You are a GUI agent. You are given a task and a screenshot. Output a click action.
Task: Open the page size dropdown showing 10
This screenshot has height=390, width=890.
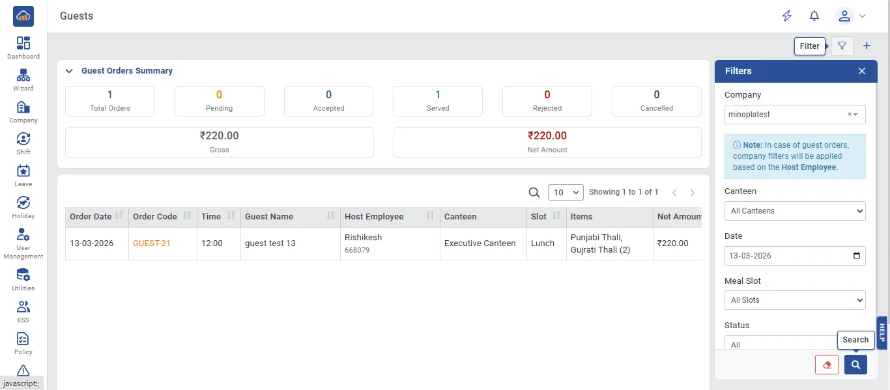tap(566, 193)
